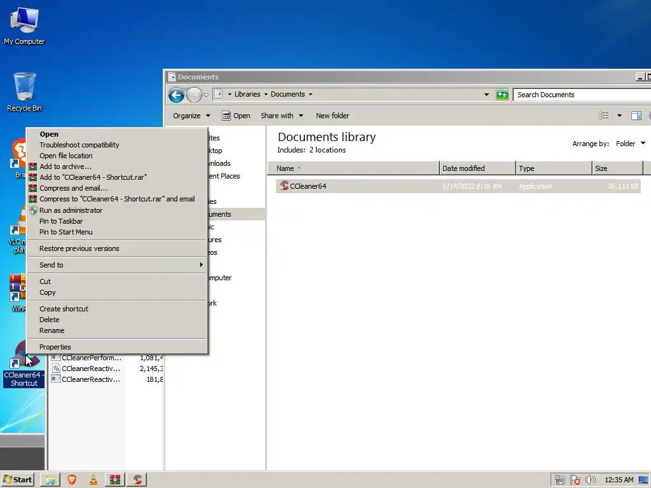
Task: Click the change view icon in toolbar
Action: click(x=604, y=116)
